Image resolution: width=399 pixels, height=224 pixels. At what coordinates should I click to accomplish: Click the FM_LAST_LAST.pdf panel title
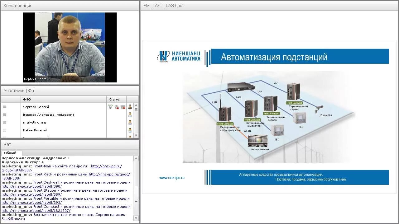pos(163,6)
